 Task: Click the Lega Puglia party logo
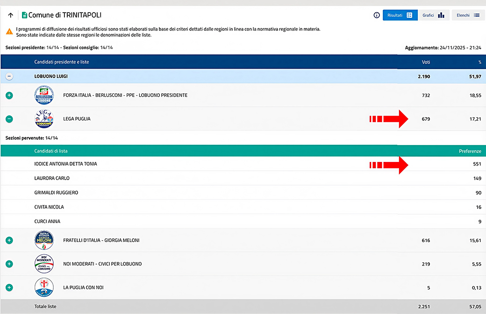point(44,119)
